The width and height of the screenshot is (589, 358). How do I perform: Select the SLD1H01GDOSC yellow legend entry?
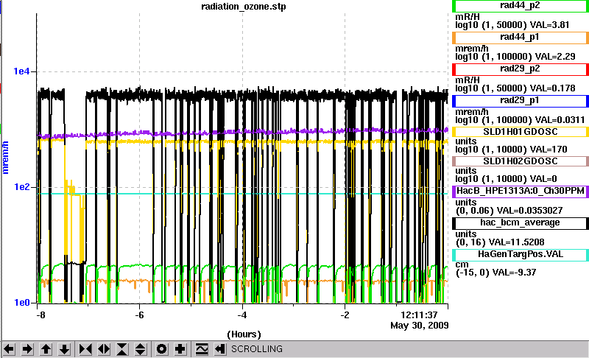click(521, 132)
